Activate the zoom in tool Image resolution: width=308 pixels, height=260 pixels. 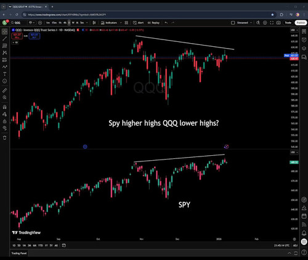point(4,97)
